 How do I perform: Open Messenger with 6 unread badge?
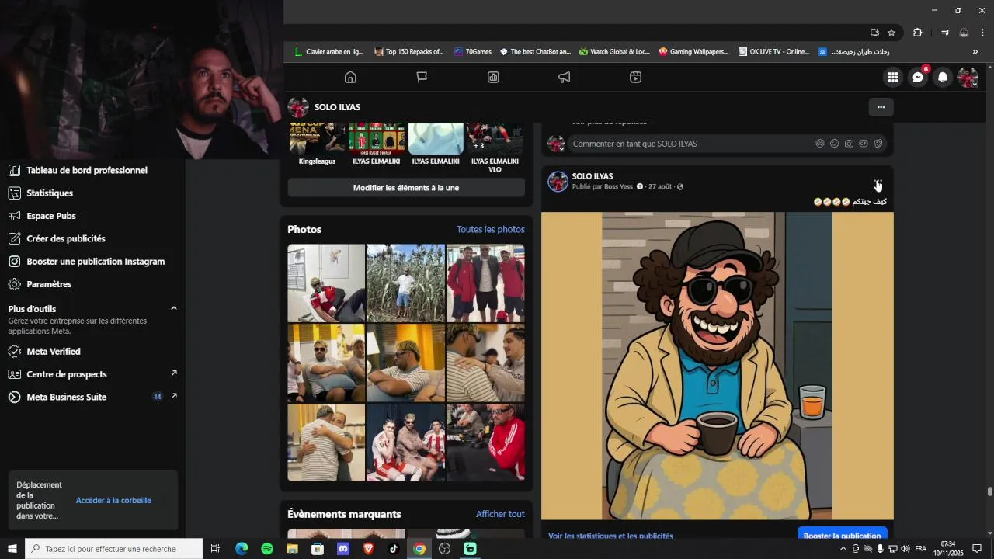(x=918, y=77)
